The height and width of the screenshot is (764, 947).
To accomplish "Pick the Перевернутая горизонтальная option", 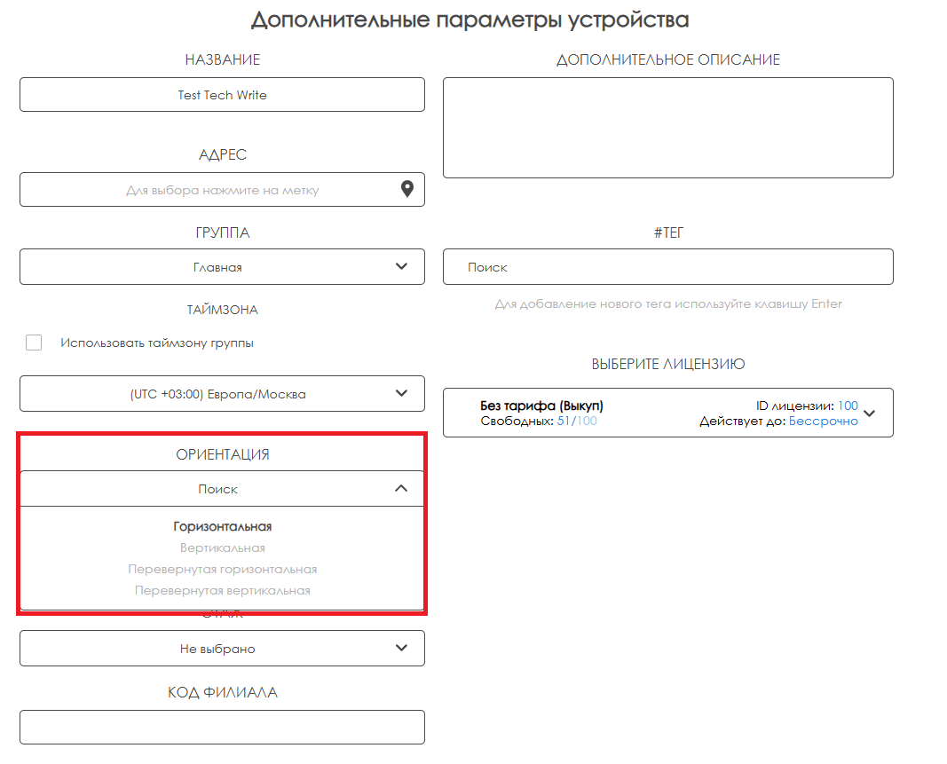I will point(222,570).
